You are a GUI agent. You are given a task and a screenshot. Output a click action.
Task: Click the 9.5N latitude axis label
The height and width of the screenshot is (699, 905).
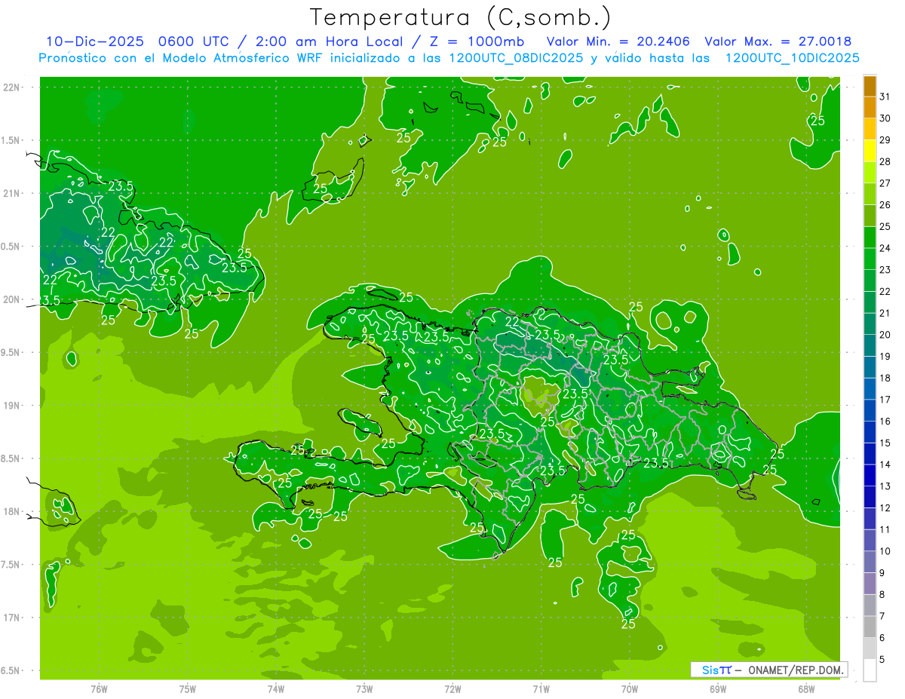click(11, 353)
